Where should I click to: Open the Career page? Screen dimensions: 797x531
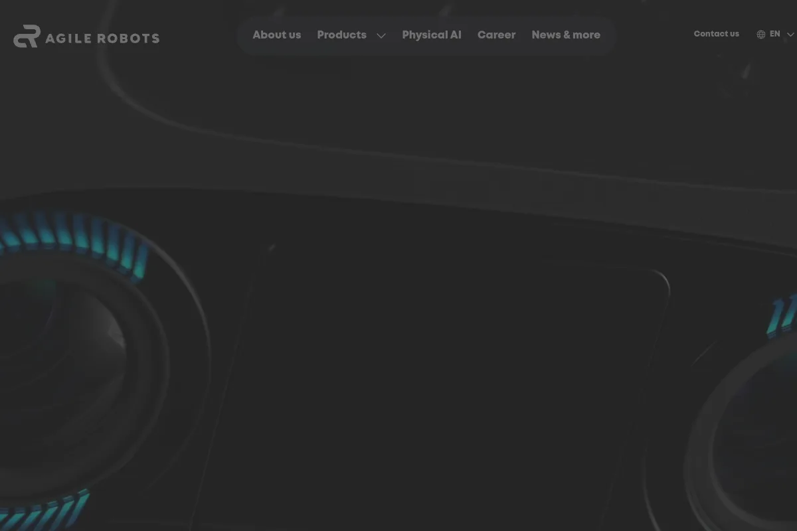[497, 35]
